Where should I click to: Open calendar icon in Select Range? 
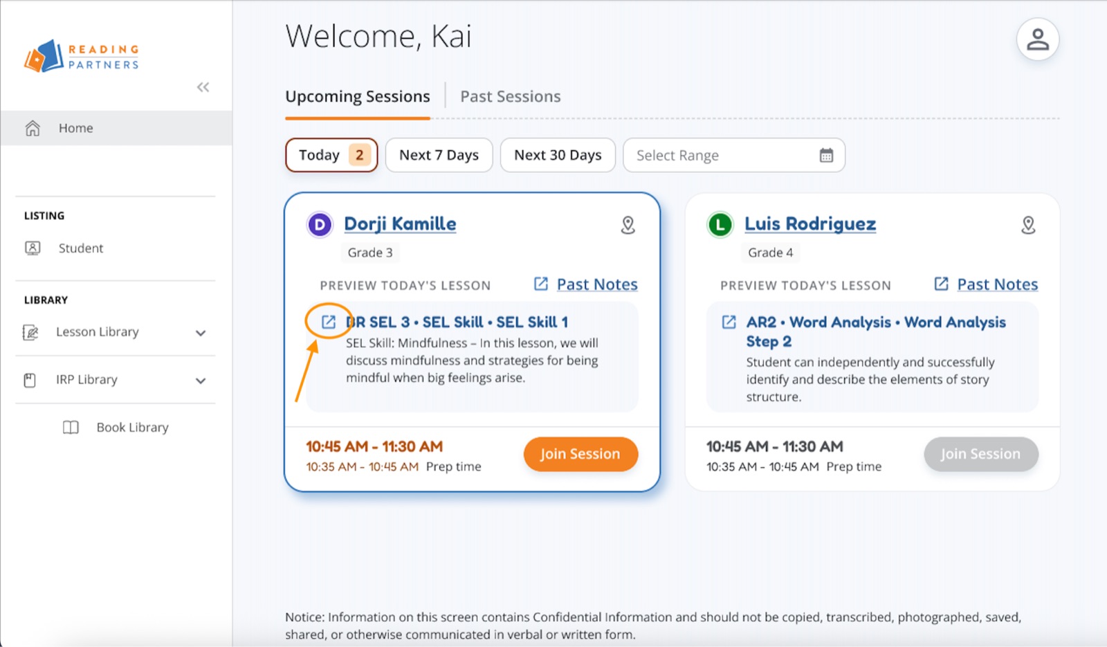(826, 156)
